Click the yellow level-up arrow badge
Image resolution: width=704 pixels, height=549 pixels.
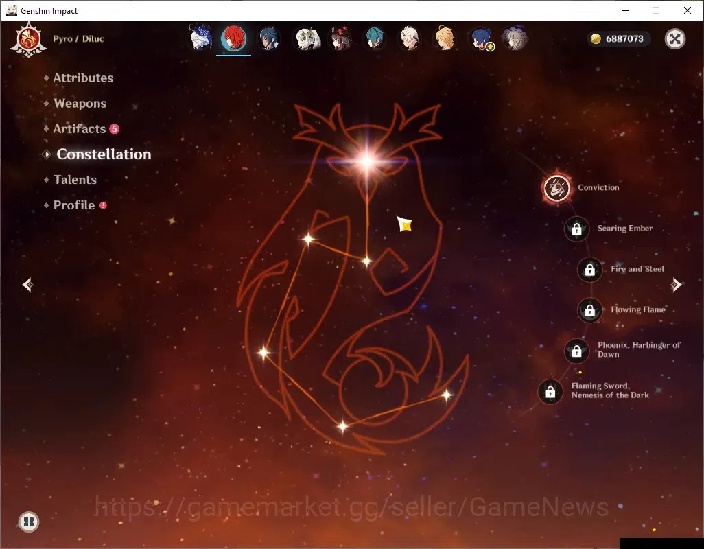[491, 46]
